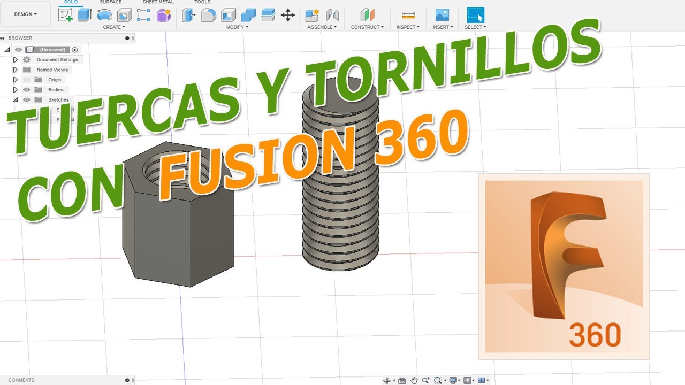
Task: Collapse the (Unsaved) root component
Action: [x=7, y=50]
